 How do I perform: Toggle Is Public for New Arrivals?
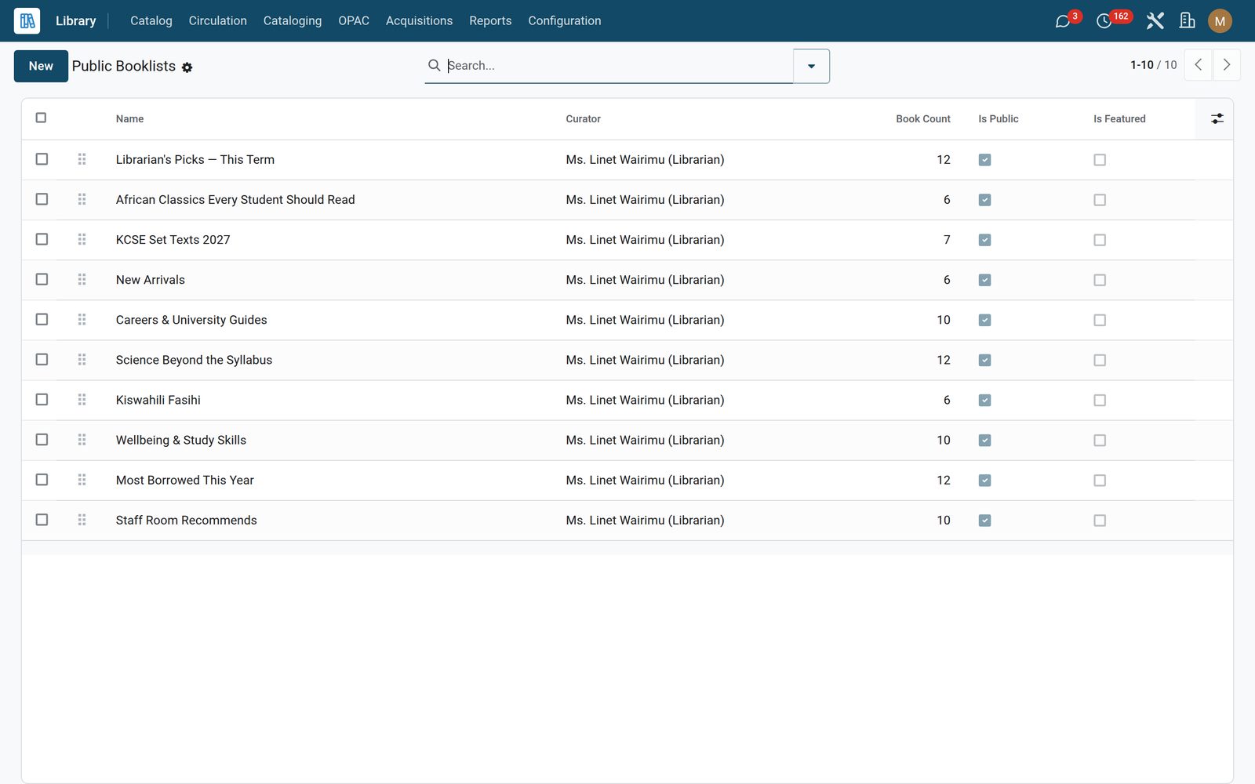984,280
